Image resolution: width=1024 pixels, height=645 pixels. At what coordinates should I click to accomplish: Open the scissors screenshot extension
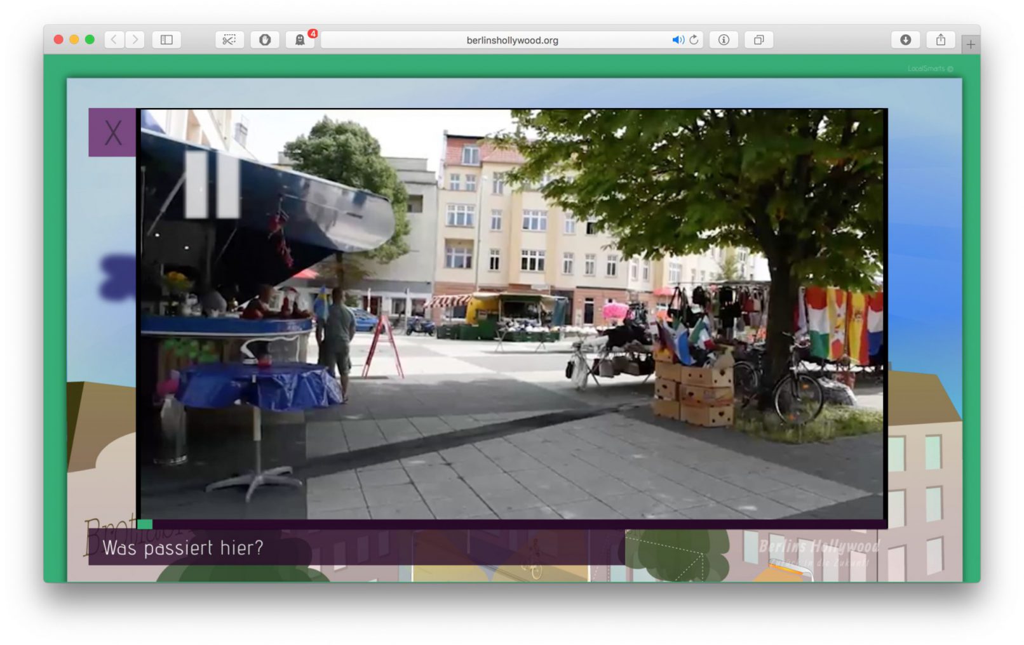[x=229, y=40]
